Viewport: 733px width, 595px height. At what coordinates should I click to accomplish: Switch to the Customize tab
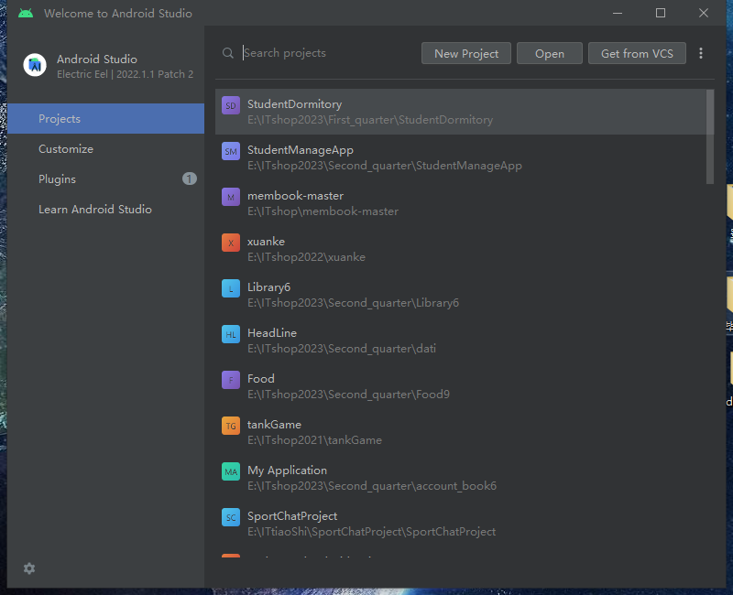[x=105, y=149]
